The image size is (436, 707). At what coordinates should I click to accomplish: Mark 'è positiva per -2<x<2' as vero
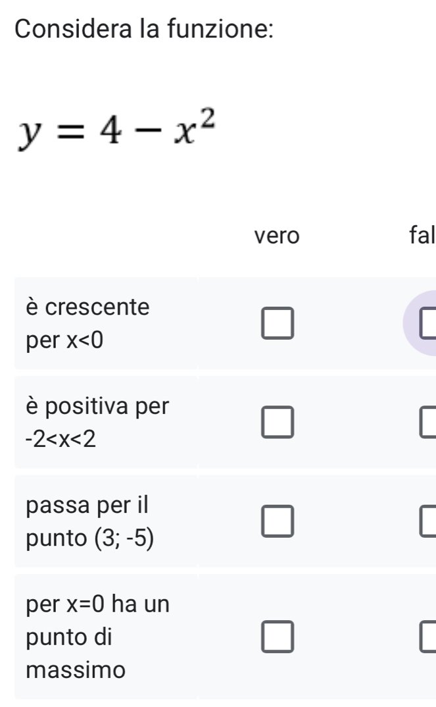277,422
